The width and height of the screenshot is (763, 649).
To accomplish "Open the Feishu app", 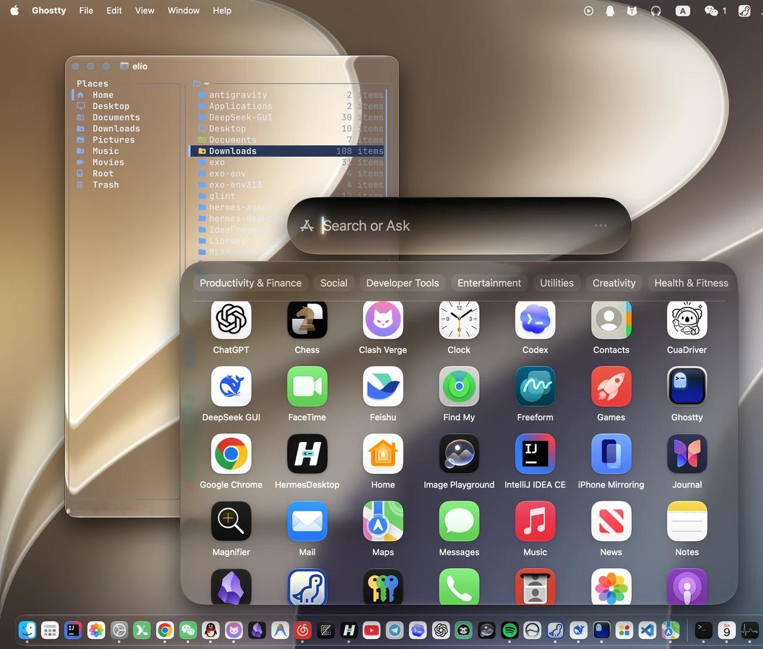I will 383,386.
